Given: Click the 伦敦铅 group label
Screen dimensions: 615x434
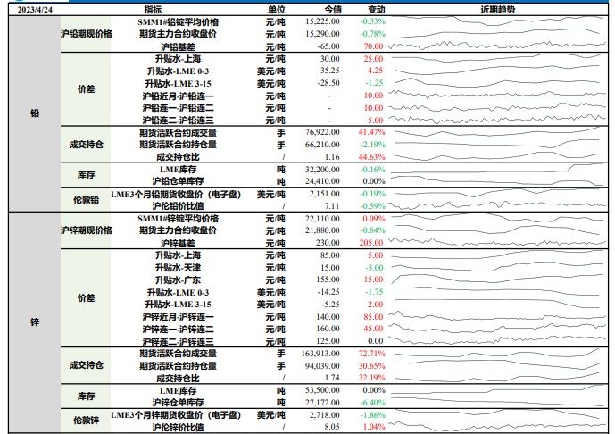Looking at the screenshot, I should point(87,200).
